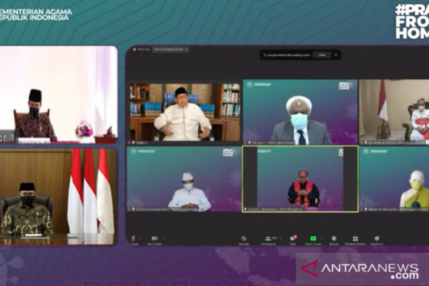Click View in waiting room notification
The width and height of the screenshot is (429, 286).
322,55
